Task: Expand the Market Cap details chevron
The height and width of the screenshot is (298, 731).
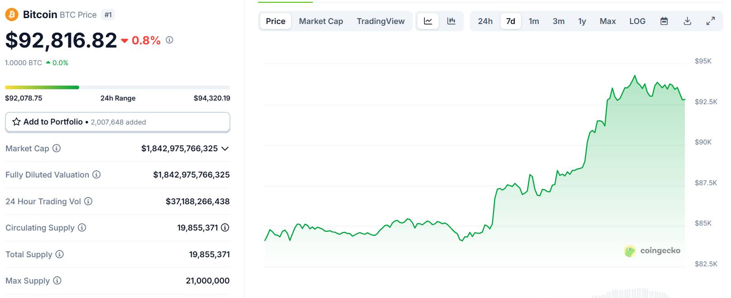Action: point(225,149)
